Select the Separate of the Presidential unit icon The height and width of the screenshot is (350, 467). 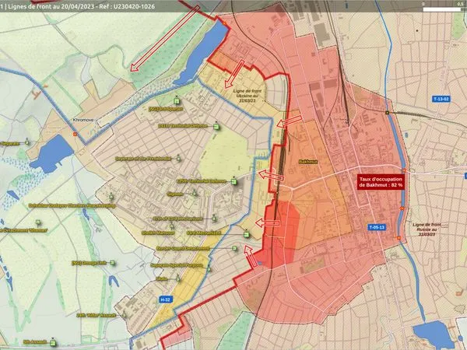[x=178, y=158]
